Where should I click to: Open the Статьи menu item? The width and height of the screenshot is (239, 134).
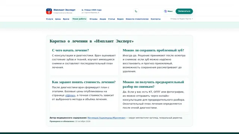tap(112, 19)
